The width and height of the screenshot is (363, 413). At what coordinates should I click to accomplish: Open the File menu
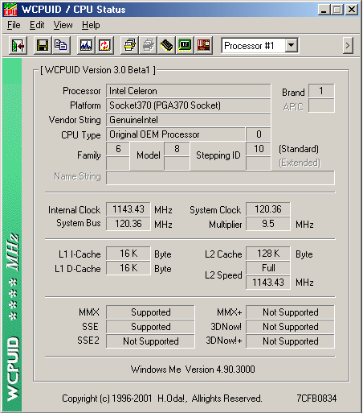[x=14, y=25]
